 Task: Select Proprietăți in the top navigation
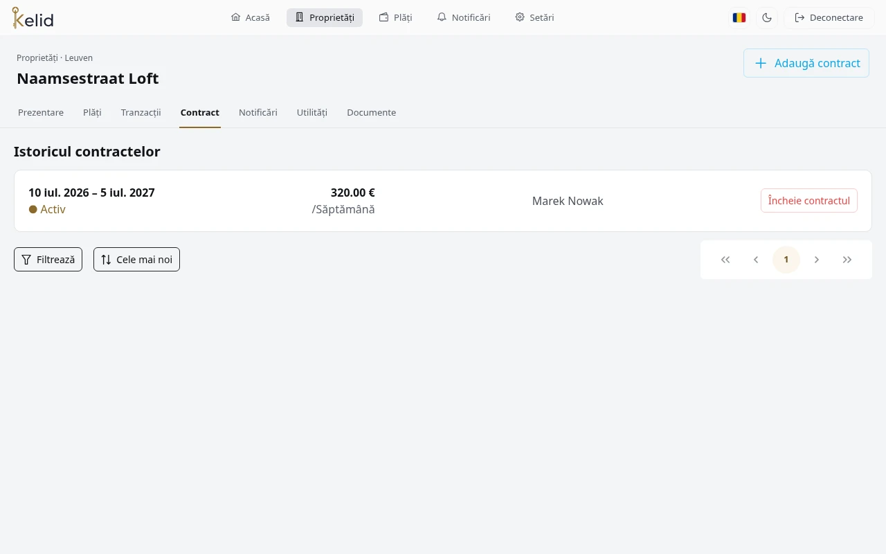(x=325, y=17)
